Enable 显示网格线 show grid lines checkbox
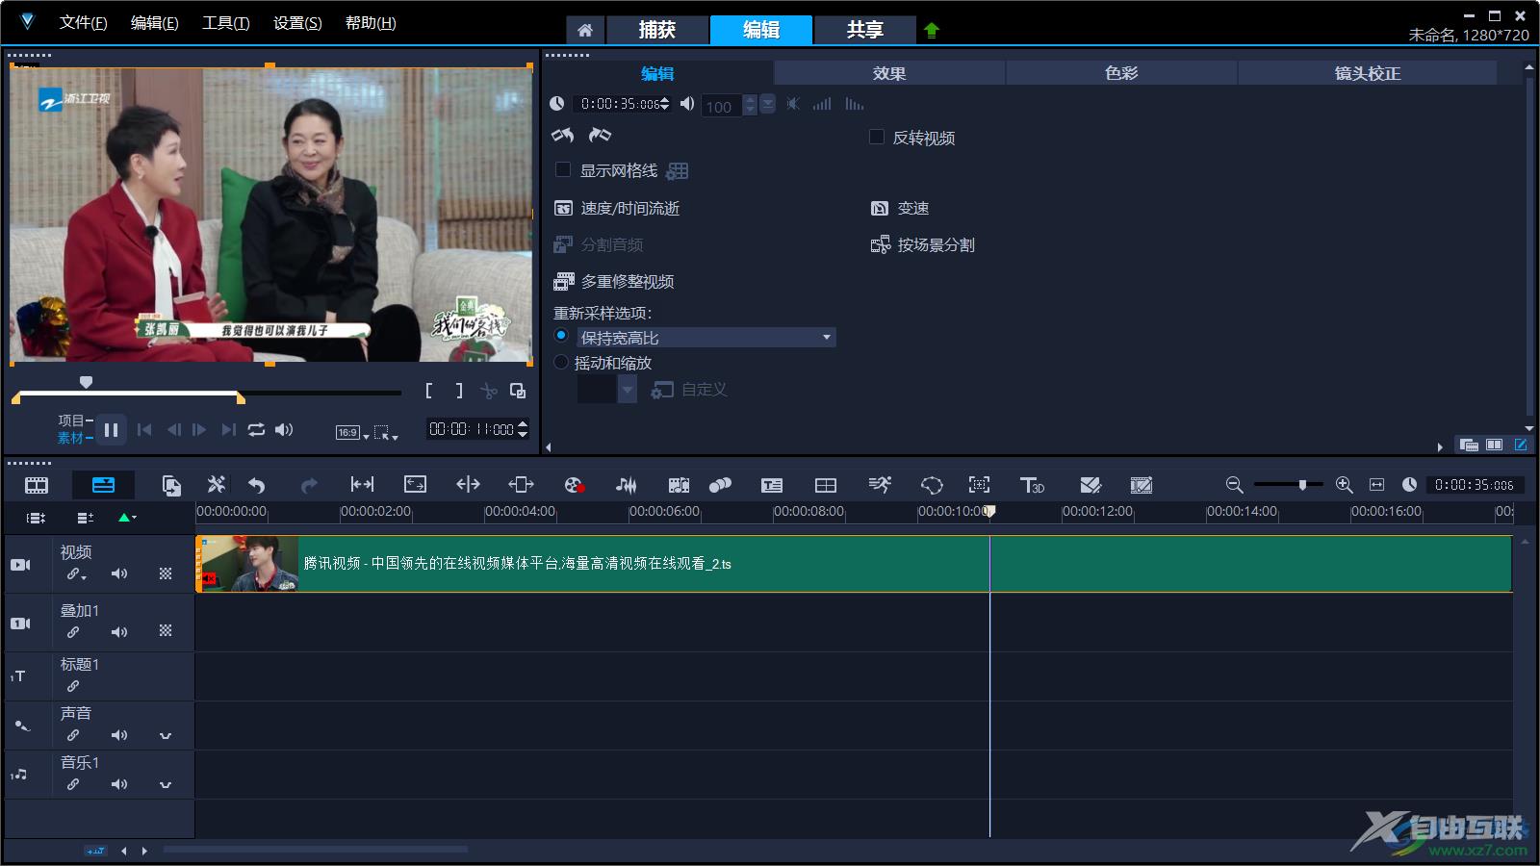 (x=563, y=169)
